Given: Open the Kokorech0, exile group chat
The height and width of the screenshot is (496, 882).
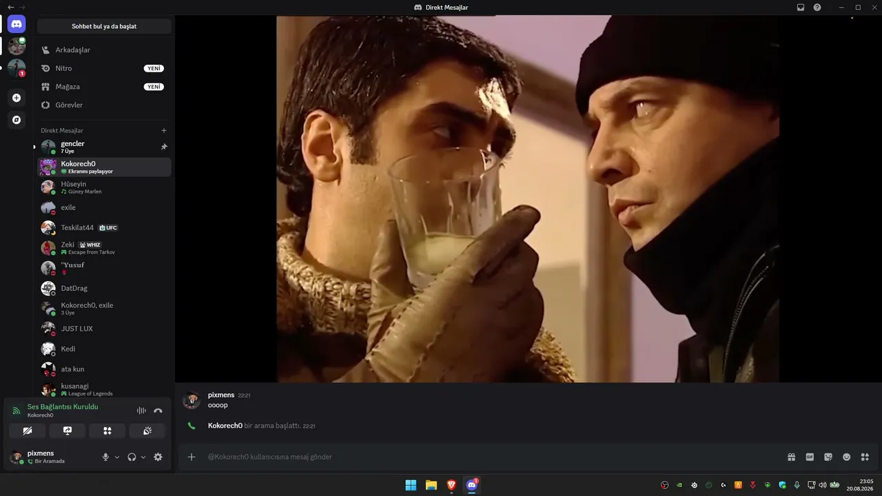Looking at the screenshot, I should pos(104,309).
